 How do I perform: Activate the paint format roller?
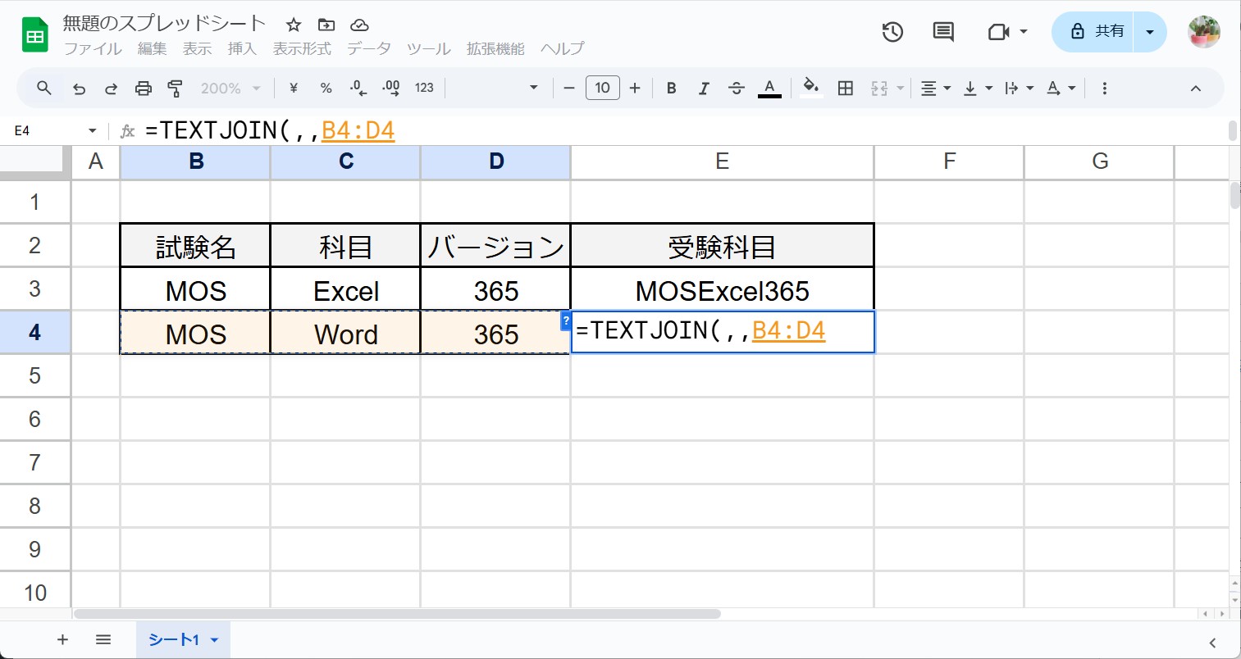click(x=175, y=89)
